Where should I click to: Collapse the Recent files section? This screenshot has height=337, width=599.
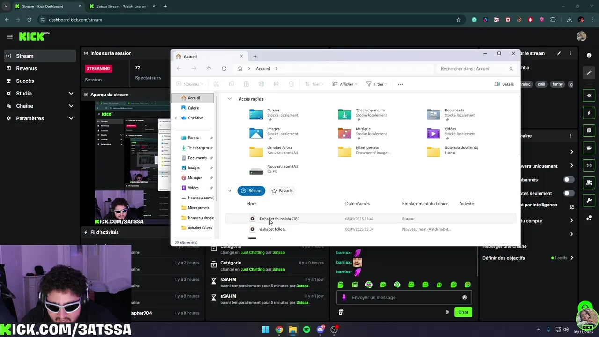tap(230, 191)
